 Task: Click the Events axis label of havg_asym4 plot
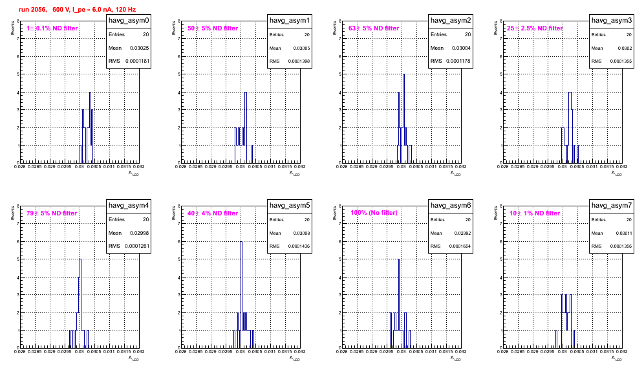13,213
